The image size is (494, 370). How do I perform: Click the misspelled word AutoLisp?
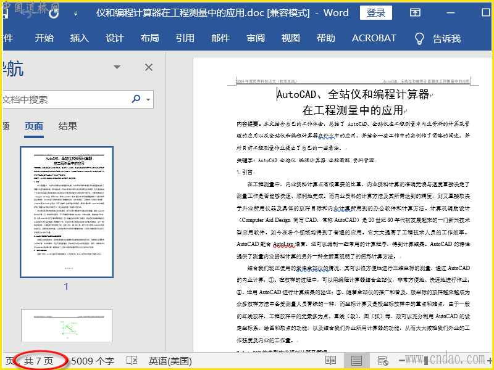pos(283,244)
